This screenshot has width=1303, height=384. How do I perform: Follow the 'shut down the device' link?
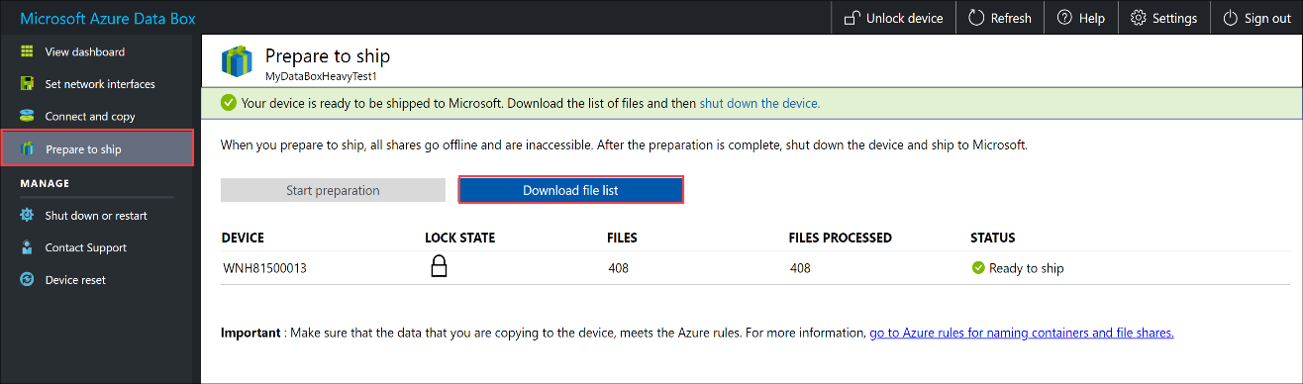click(759, 103)
